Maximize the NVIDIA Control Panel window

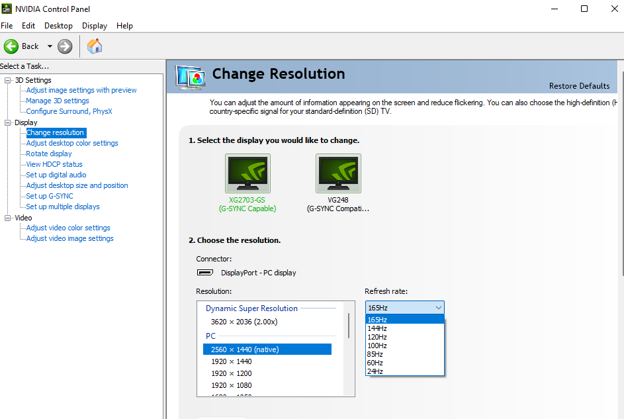tap(584, 9)
